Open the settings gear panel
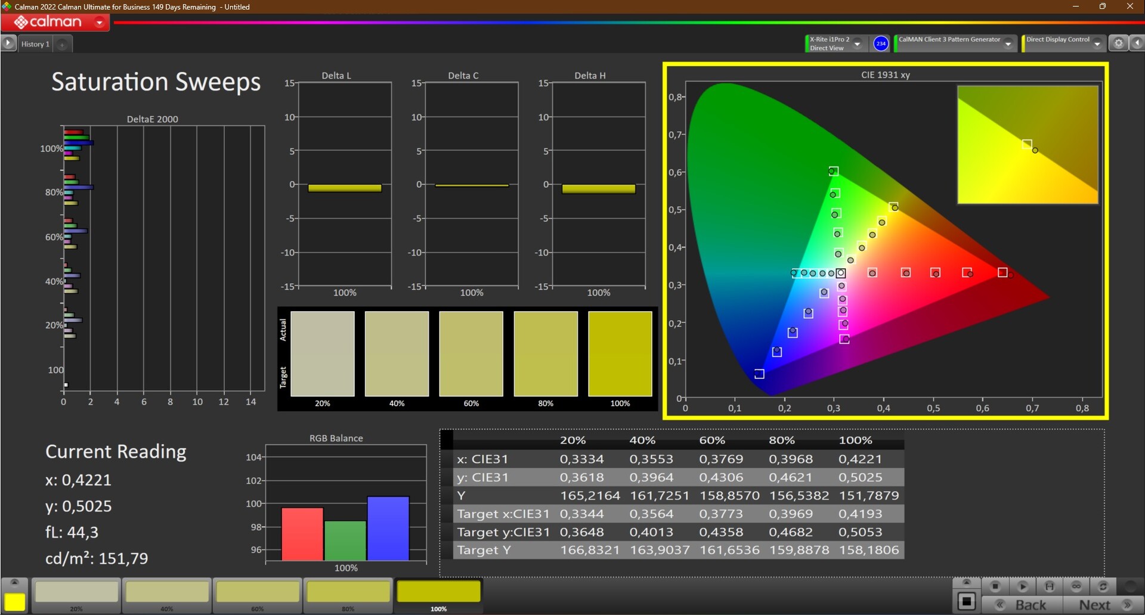The width and height of the screenshot is (1145, 615). 1119,44
